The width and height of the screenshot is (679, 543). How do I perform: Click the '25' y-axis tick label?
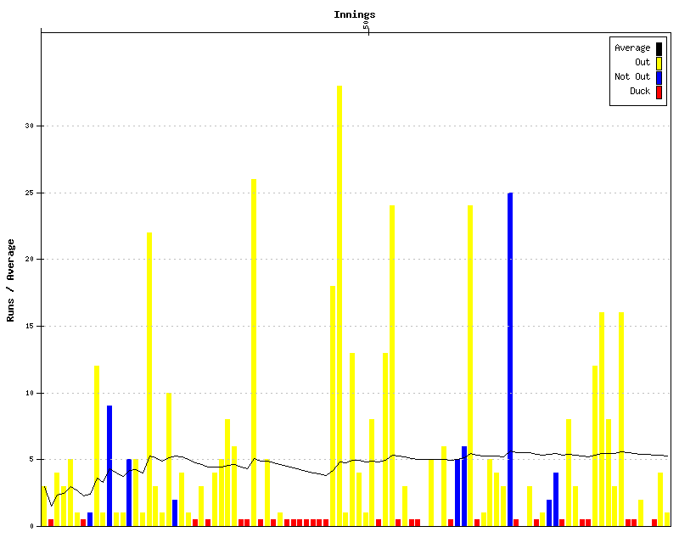(x=29, y=193)
